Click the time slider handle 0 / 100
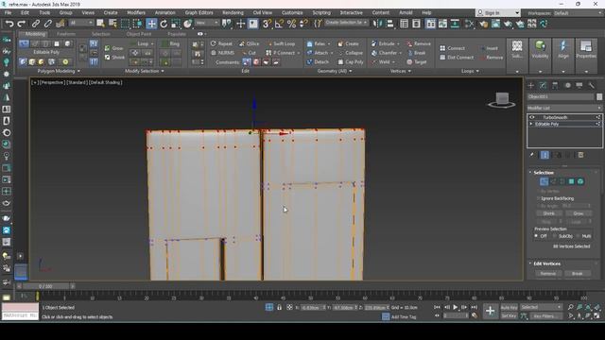Image resolution: width=605 pixels, height=340 pixels. coord(45,286)
